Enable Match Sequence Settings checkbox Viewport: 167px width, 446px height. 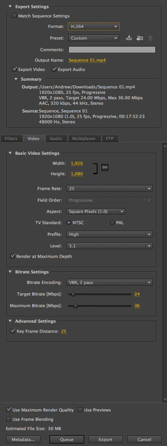point(14,16)
